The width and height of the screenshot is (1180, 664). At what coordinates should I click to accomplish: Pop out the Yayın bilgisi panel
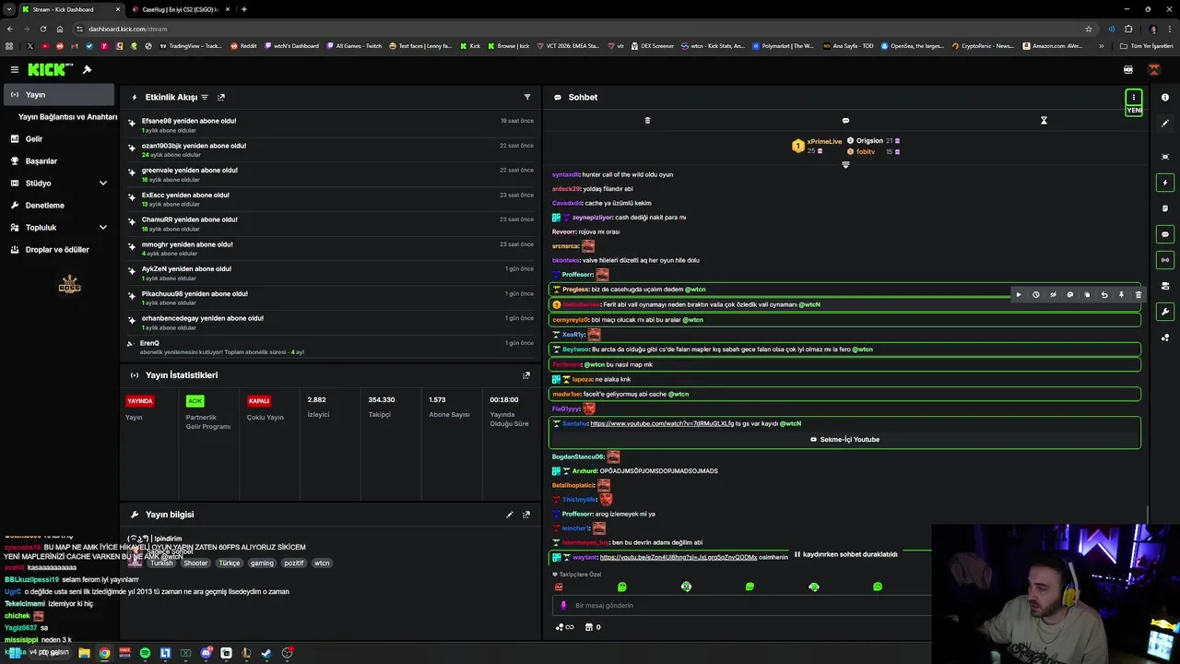coord(526,515)
